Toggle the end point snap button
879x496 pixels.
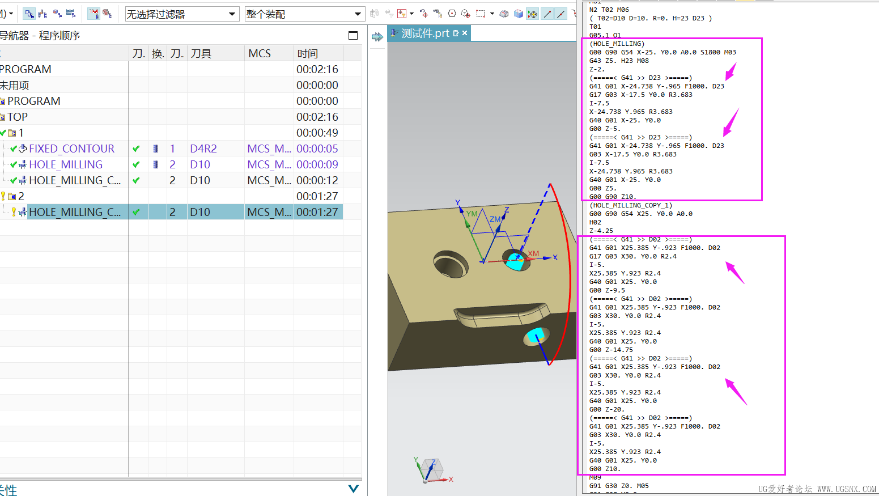point(547,14)
